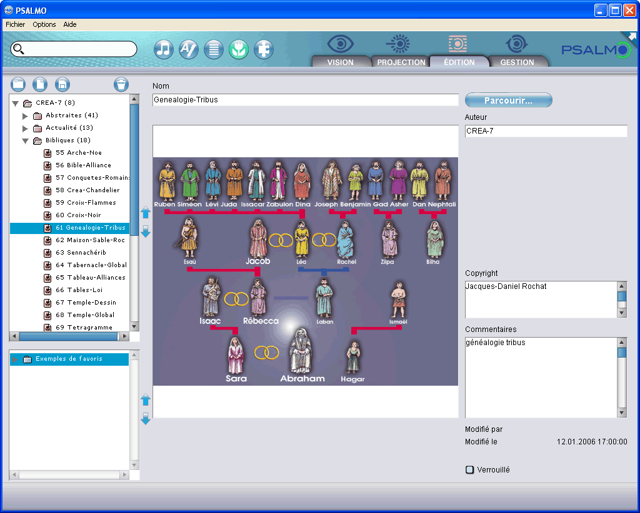The image size is (640, 513).
Task: Select 65 Tableau-Alliances item
Action: pos(91,278)
